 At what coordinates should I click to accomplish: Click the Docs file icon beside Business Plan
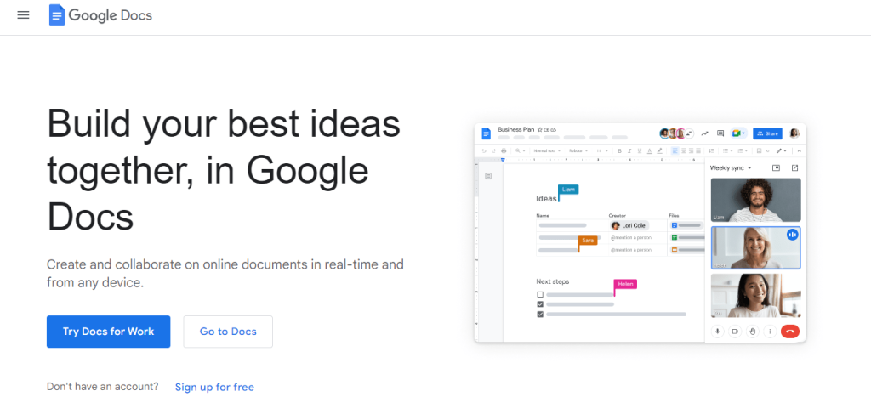[x=486, y=133]
